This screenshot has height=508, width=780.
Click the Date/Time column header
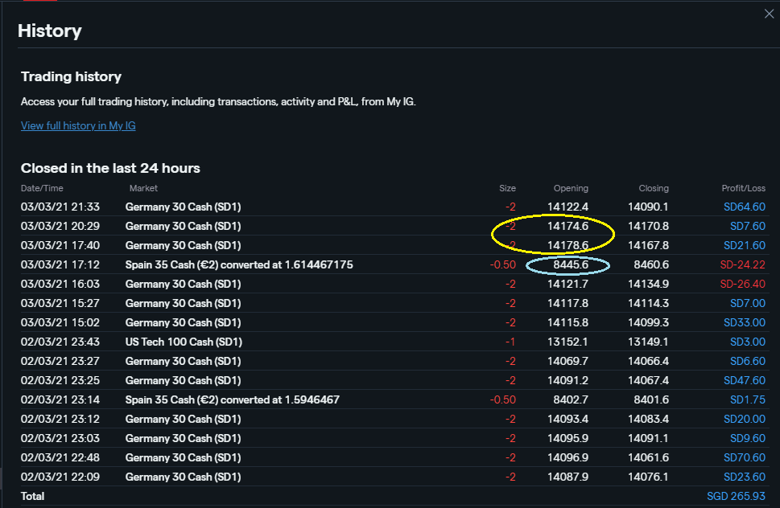43,188
